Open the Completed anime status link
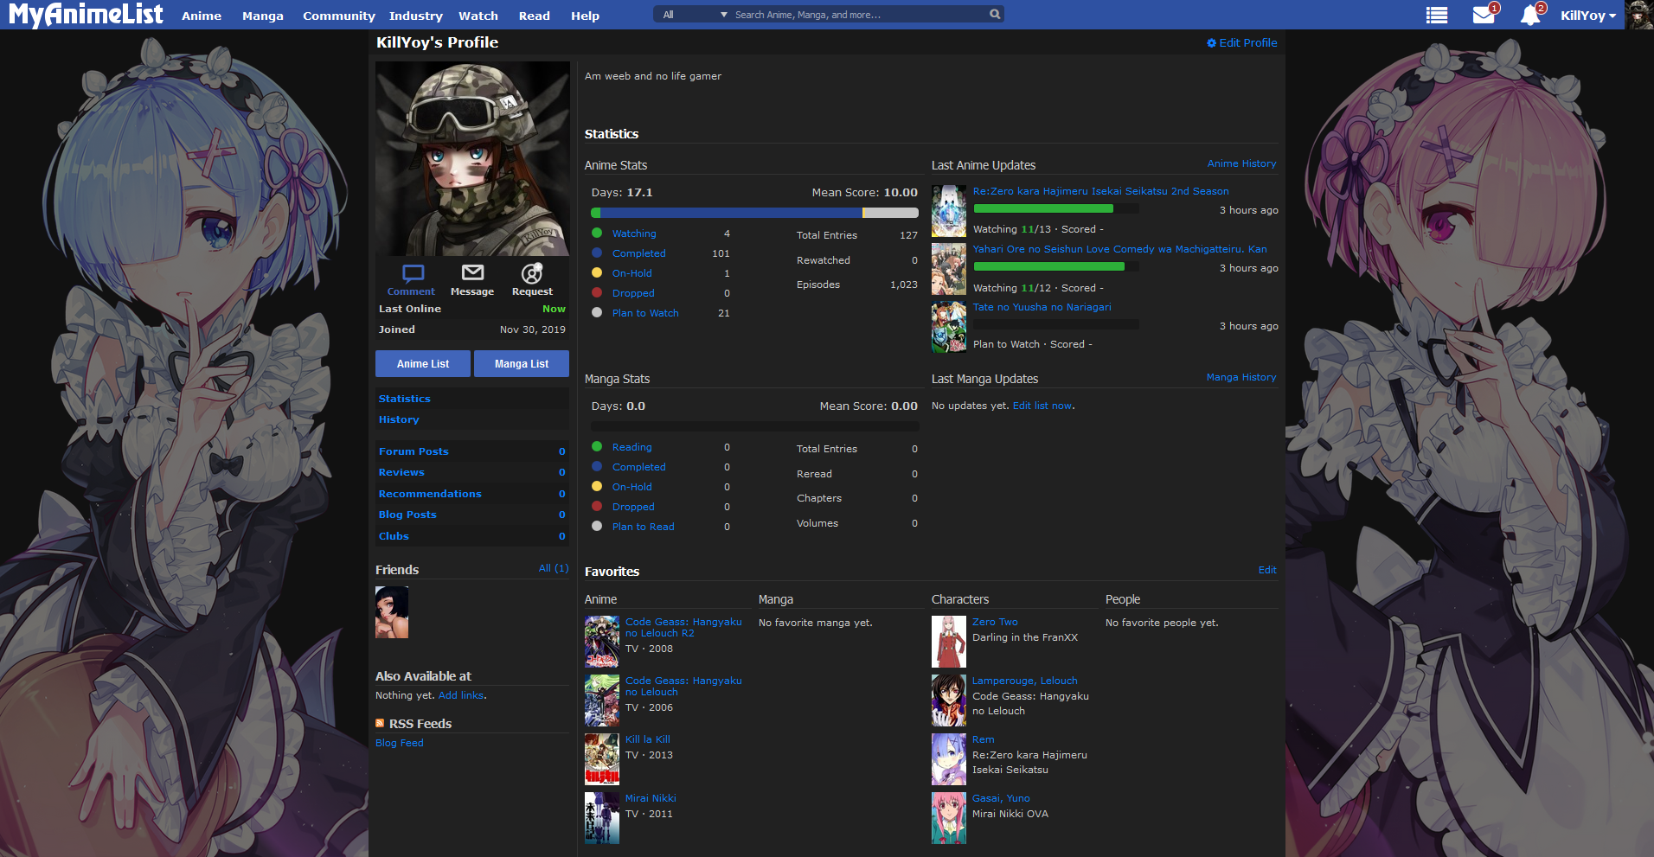 [x=639, y=253]
